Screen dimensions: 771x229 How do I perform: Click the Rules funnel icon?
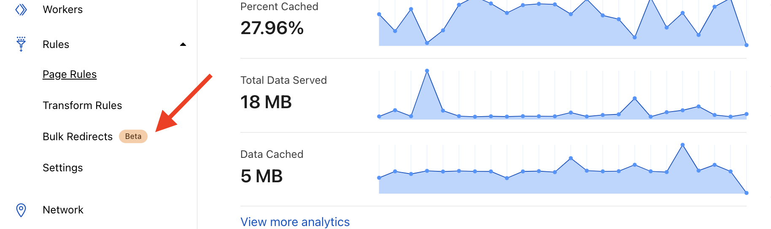pos(21,44)
